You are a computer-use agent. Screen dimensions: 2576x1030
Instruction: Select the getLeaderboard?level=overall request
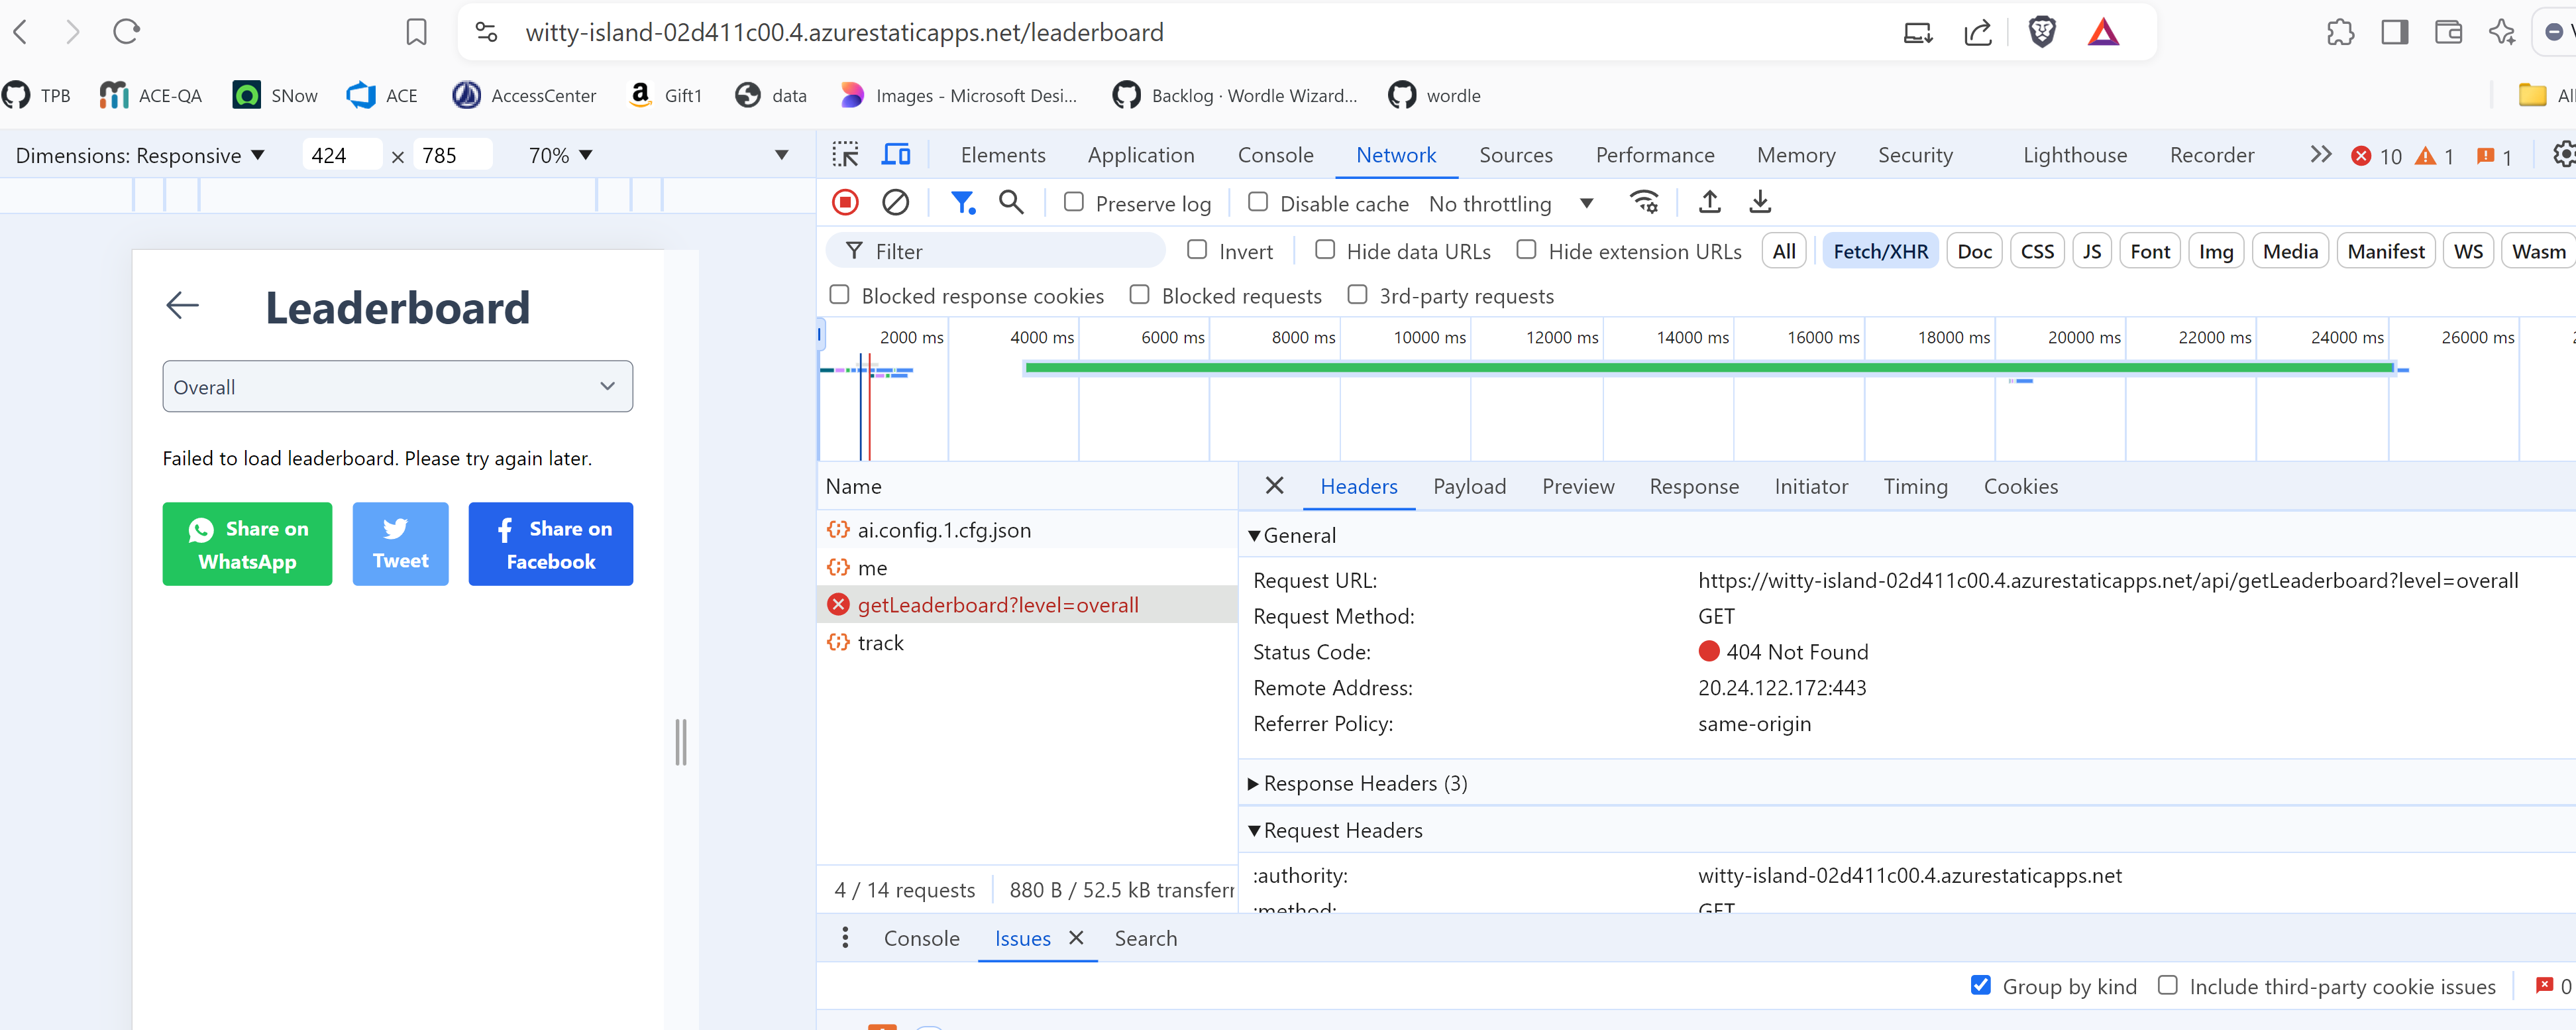click(x=1027, y=604)
